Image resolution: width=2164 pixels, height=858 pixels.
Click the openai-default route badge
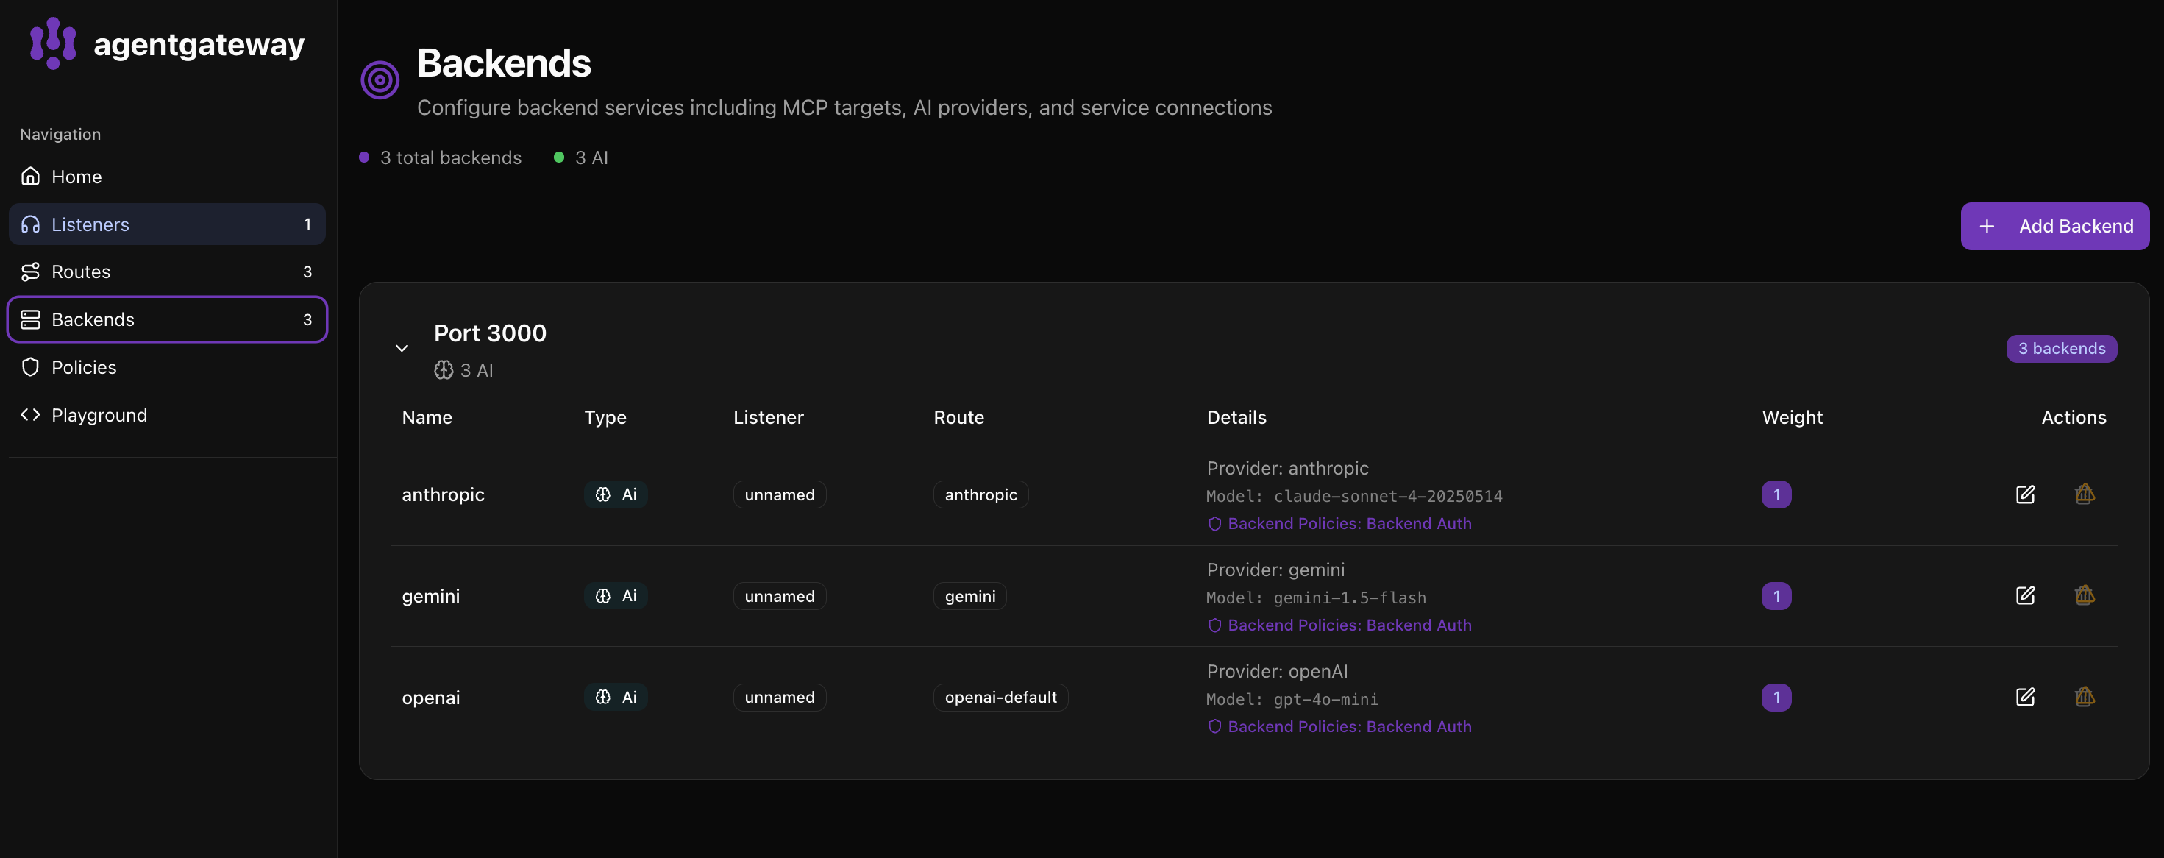(1000, 698)
